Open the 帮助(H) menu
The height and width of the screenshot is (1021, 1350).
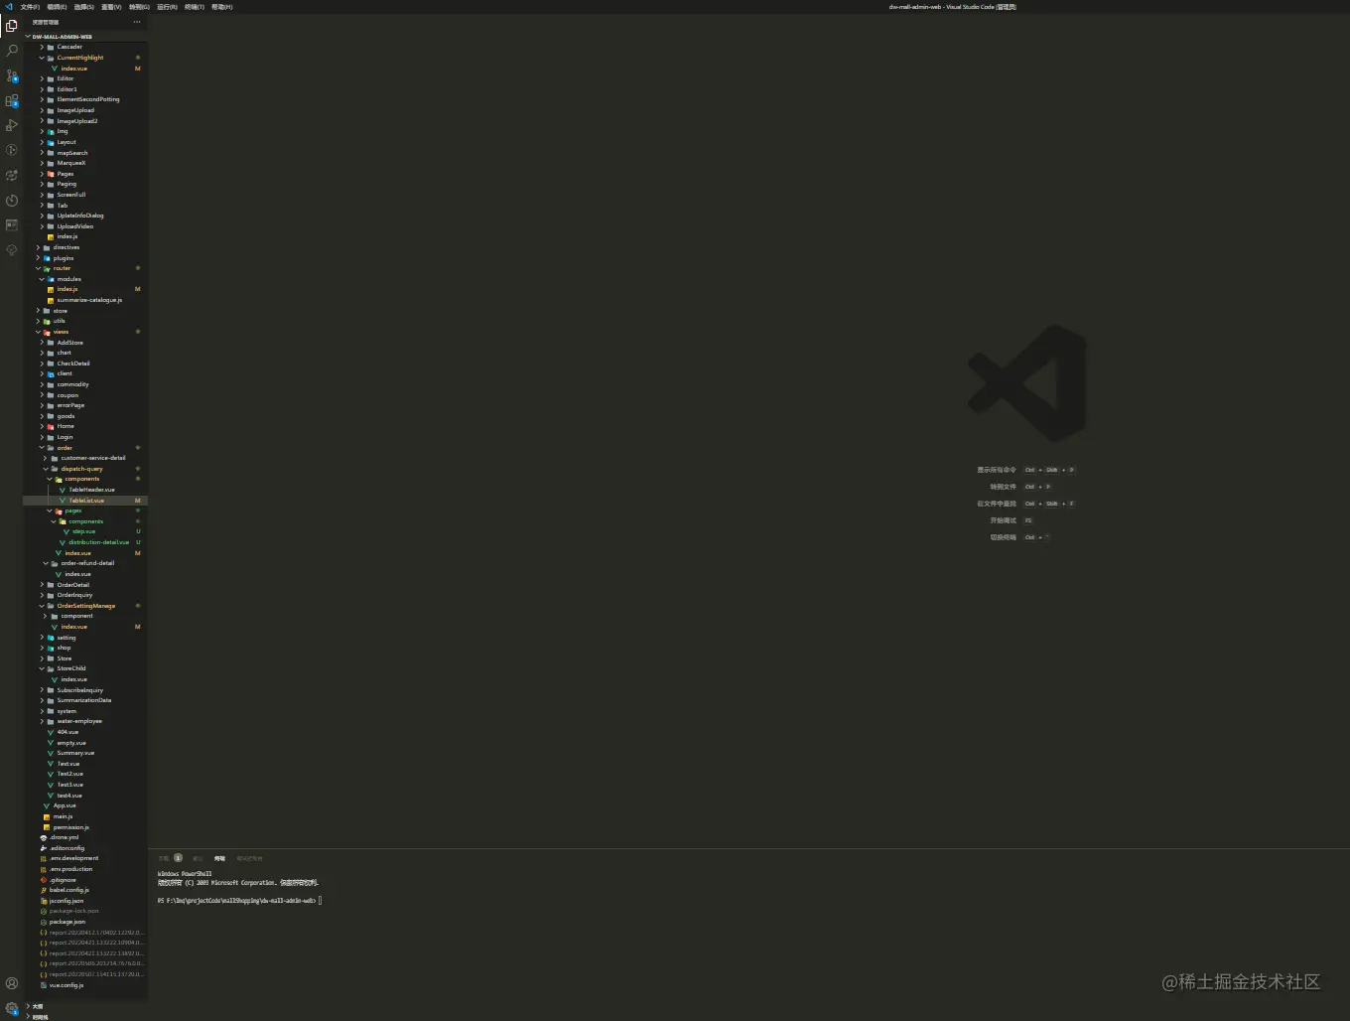click(x=222, y=7)
